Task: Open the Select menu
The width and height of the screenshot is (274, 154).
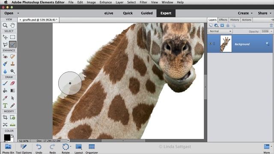Action: point(131,2)
